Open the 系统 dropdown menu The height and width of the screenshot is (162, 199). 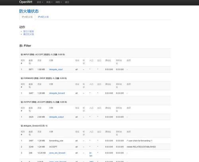coord(49,2)
